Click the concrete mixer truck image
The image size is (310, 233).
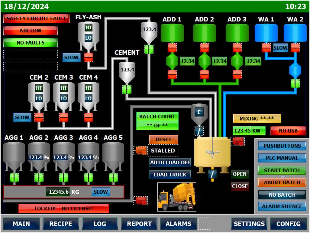point(177,197)
